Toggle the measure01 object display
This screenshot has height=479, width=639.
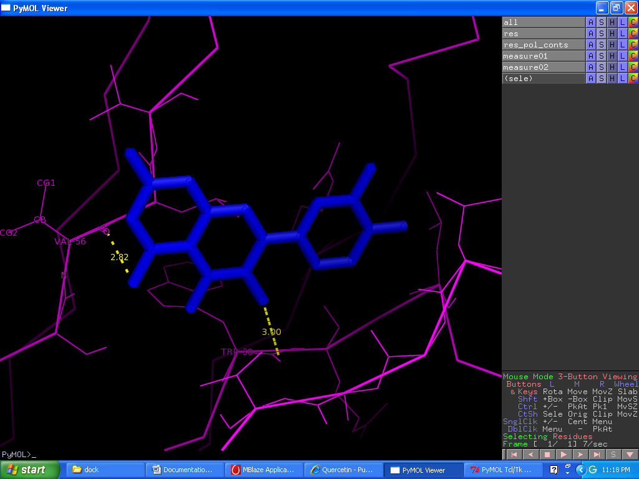point(543,56)
